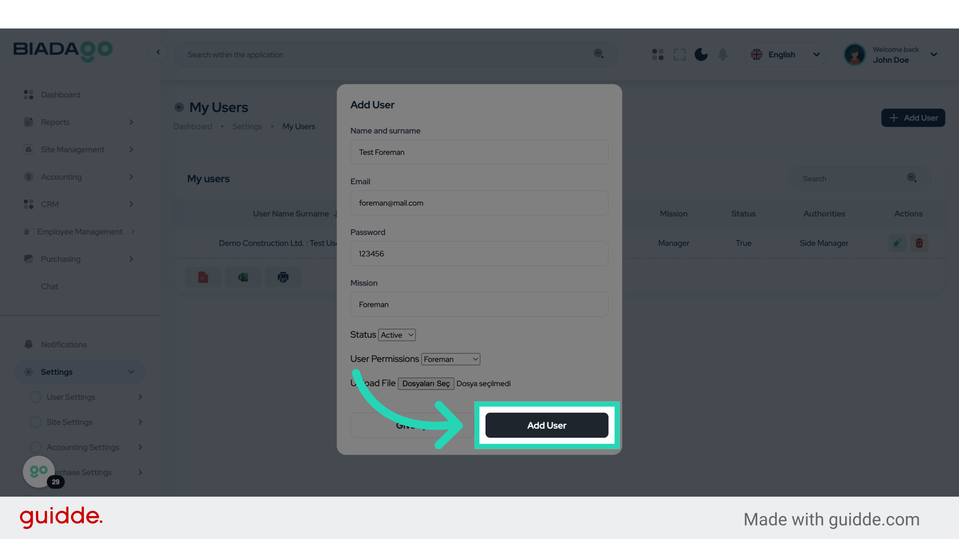The image size is (959, 539).
Task: Choose a file with Dosyaları Seç
Action: (426, 383)
